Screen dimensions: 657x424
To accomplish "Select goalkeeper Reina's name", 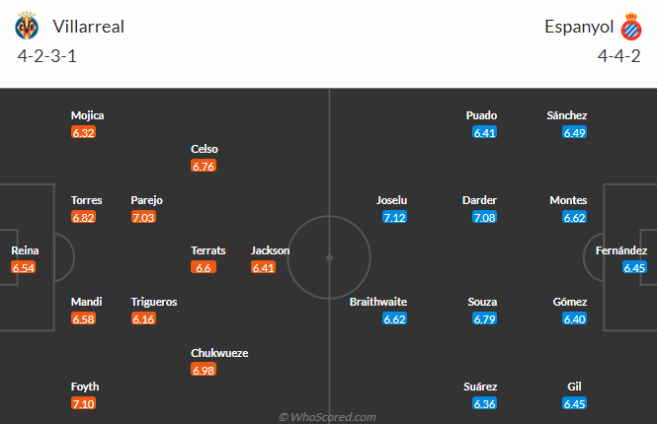I will click(x=25, y=250).
